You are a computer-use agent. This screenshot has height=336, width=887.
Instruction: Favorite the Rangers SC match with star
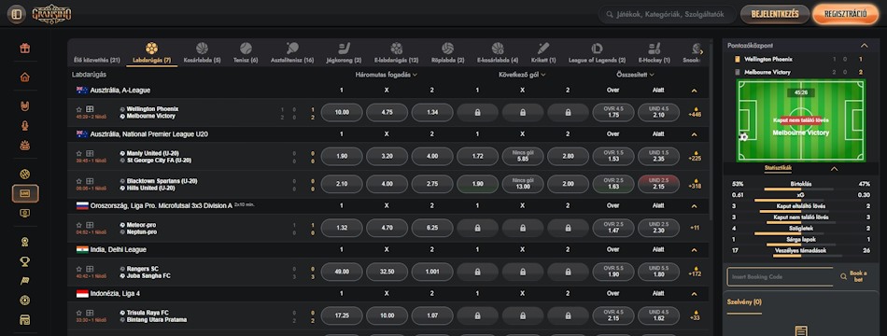pyautogui.click(x=79, y=269)
